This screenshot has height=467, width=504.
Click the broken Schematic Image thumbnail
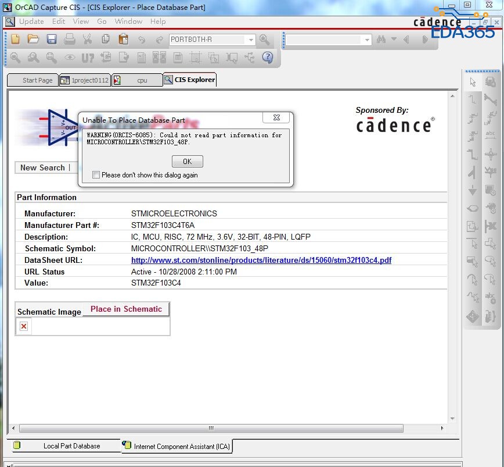[x=23, y=326]
